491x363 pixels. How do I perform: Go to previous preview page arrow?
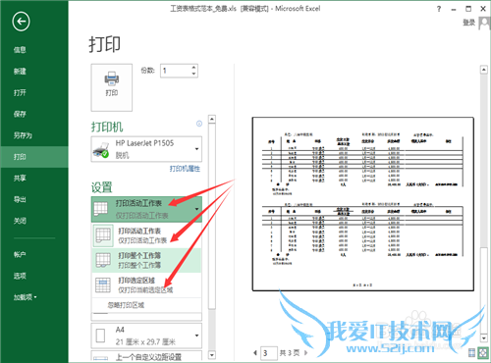point(255,353)
